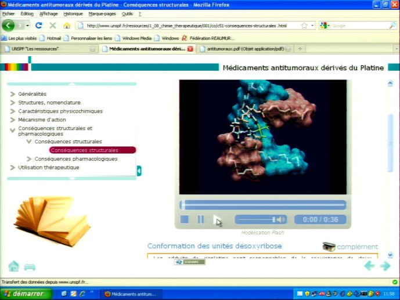Open the Fichier menu
Screen dimensions: 400x300
pos(9,14)
